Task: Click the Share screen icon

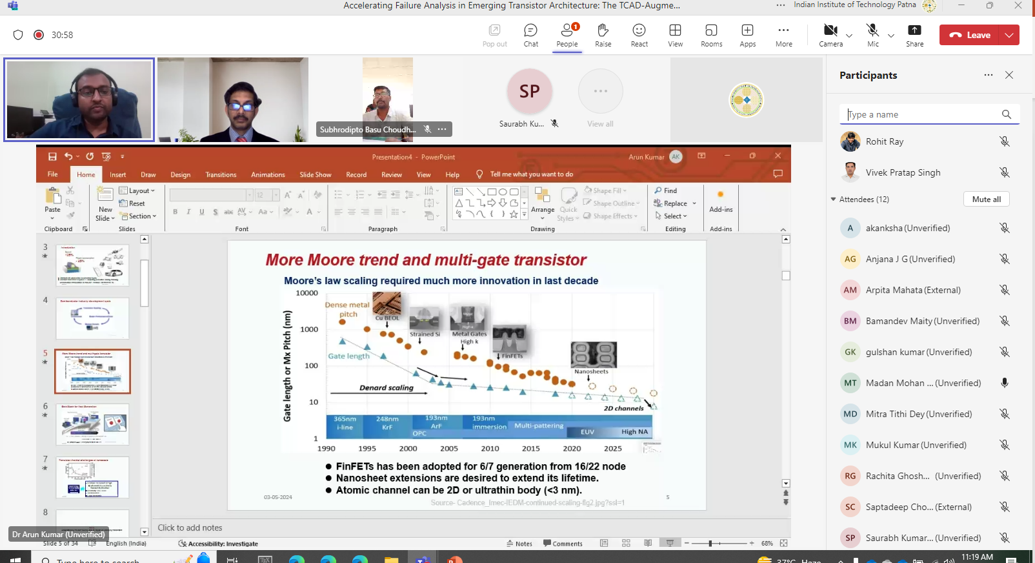Action: [x=914, y=35]
